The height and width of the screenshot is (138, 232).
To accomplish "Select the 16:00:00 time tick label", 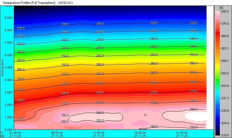I will pyautogui.click(x=140, y=132).
